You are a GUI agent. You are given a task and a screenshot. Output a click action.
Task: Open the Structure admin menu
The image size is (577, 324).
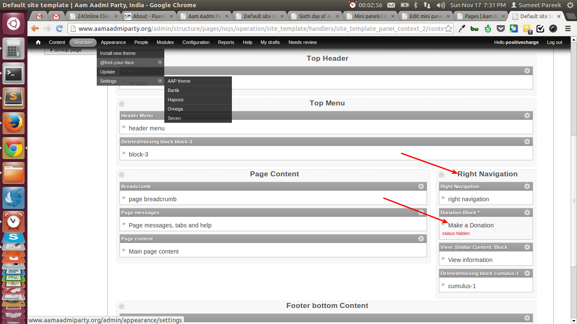point(83,42)
